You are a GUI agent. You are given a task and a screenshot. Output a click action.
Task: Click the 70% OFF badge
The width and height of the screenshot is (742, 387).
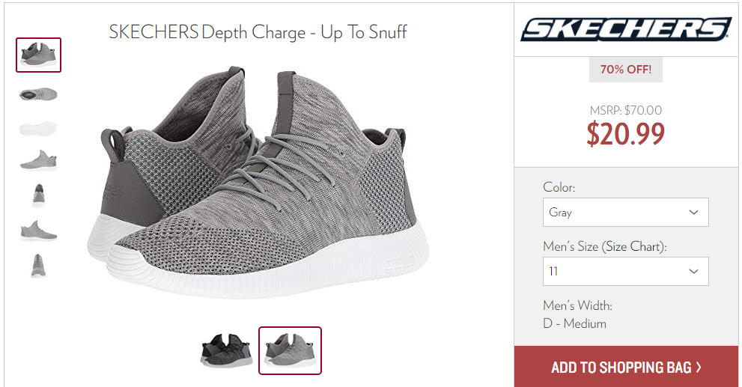click(626, 70)
